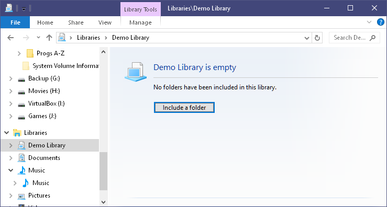Open the address bar history dropdown
387x207 pixels.
coord(307,38)
